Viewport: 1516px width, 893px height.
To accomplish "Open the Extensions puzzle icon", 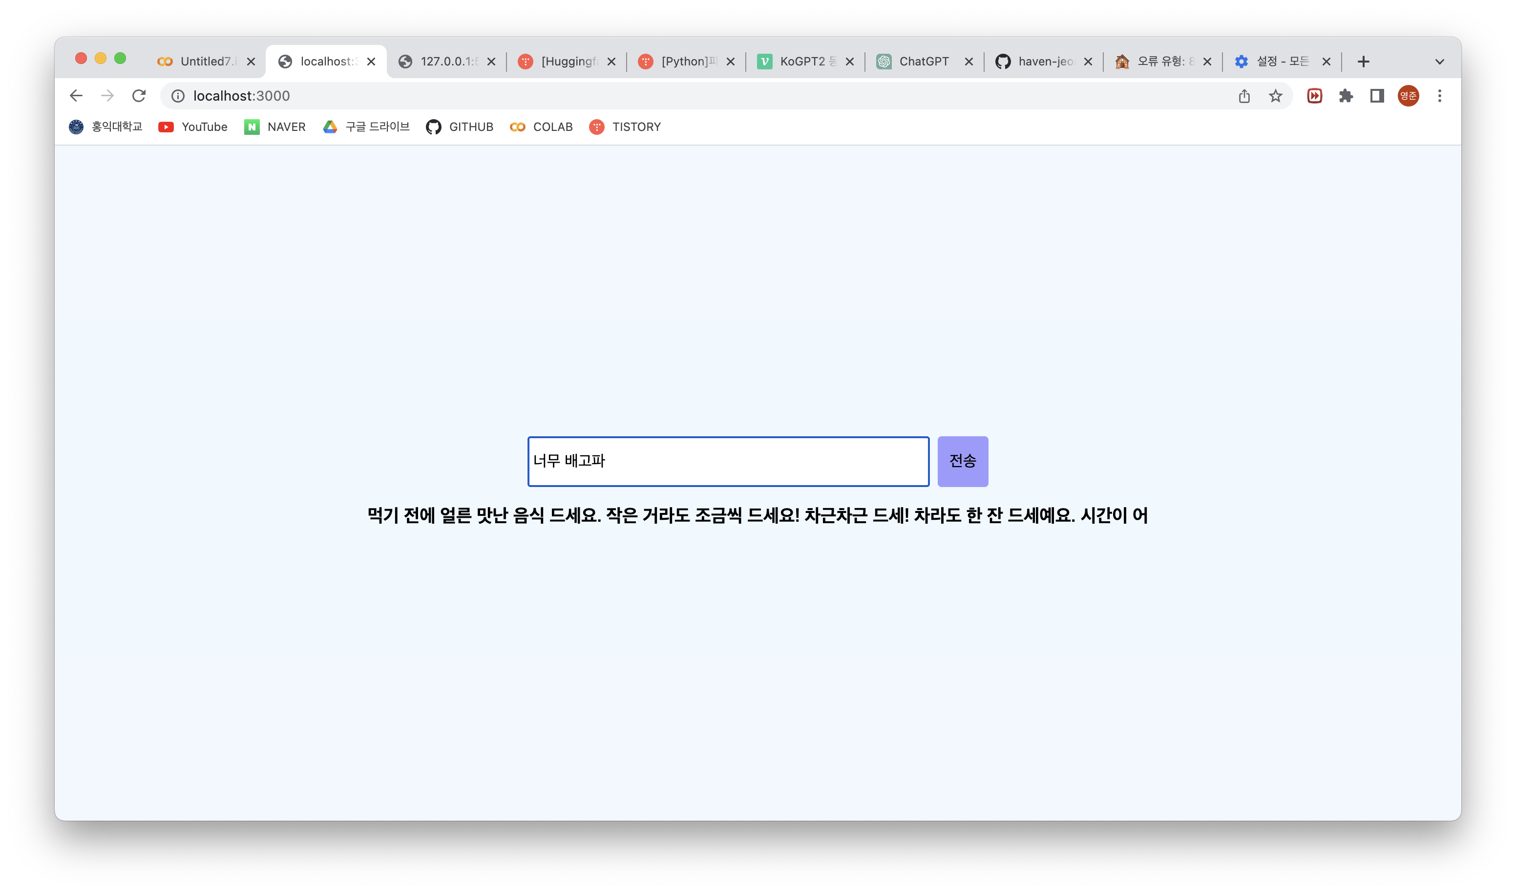I will click(1346, 96).
